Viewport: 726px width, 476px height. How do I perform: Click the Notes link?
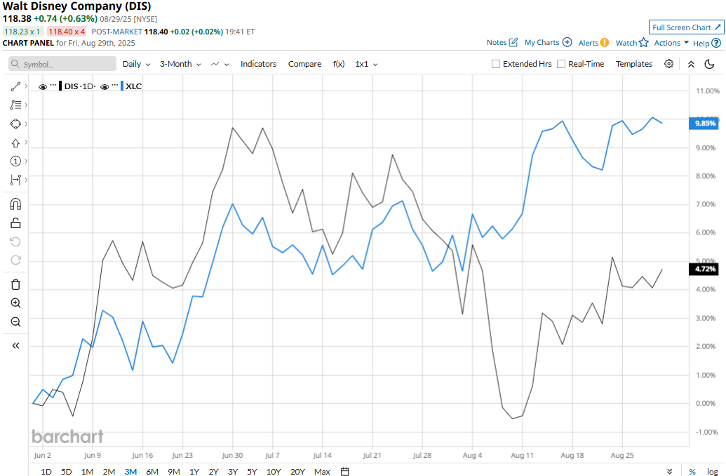(x=497, y=42)
